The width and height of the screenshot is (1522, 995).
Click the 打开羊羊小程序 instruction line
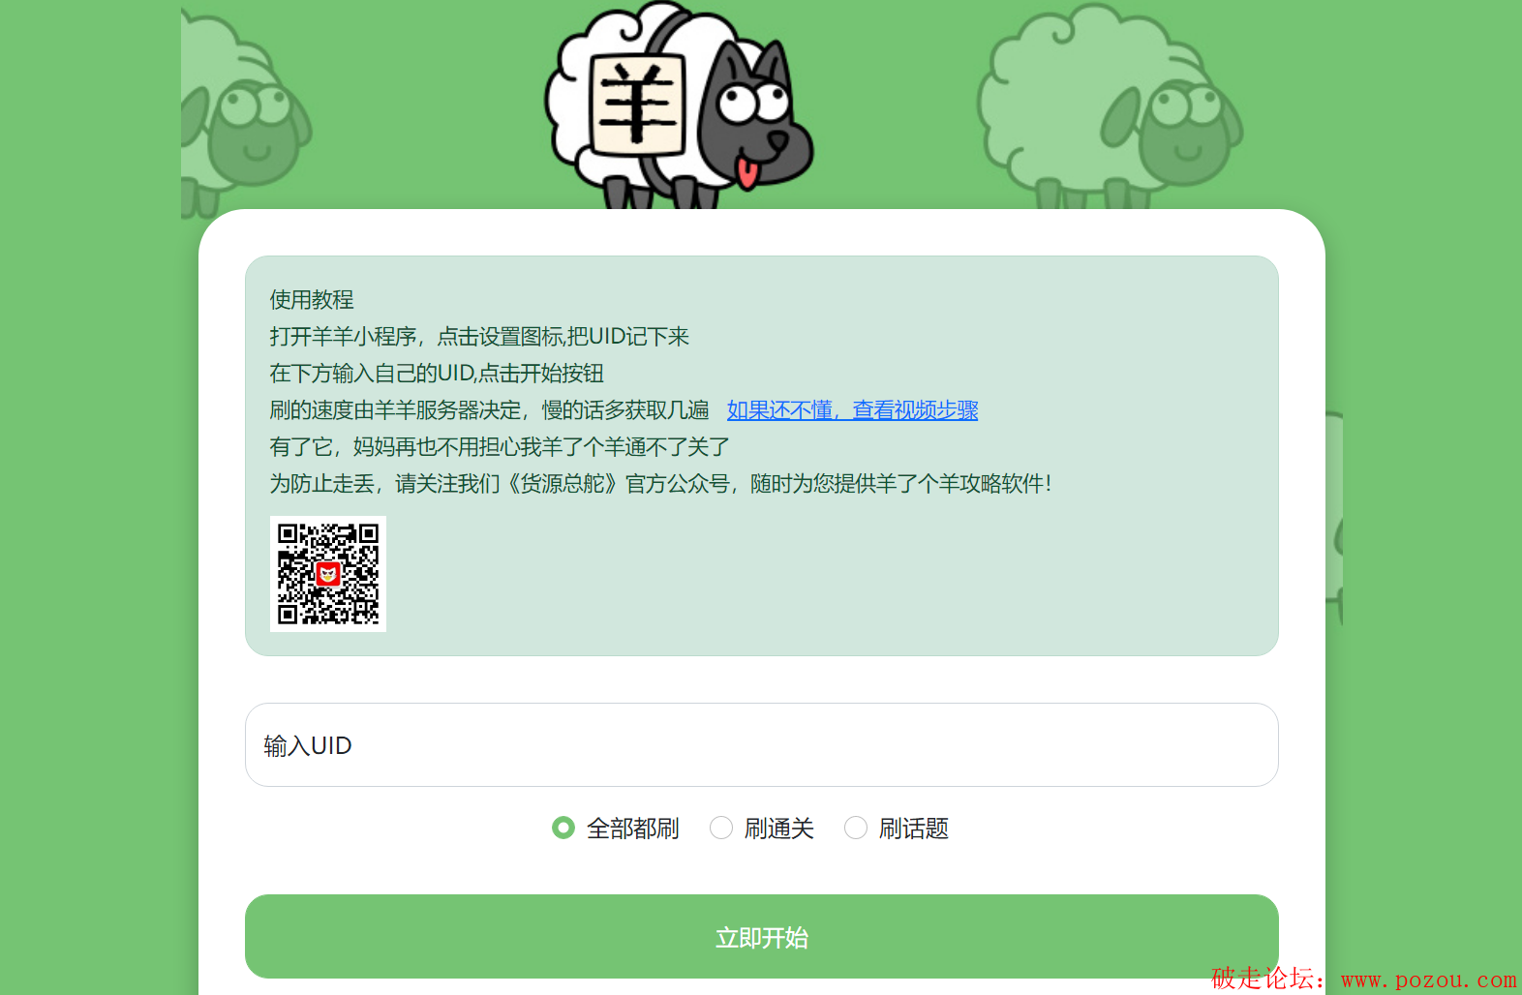(479, 337)
